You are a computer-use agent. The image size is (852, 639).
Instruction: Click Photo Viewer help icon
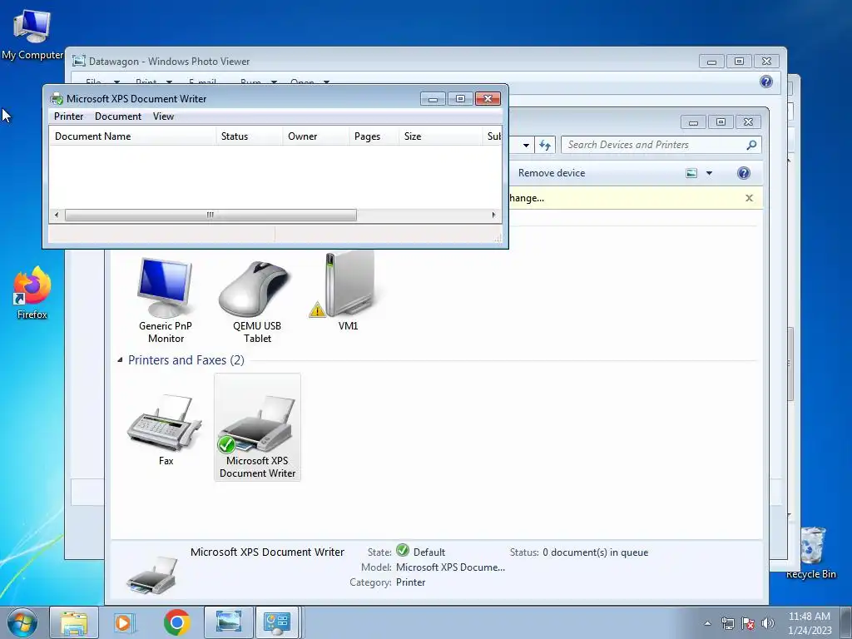tap(765, 82)
